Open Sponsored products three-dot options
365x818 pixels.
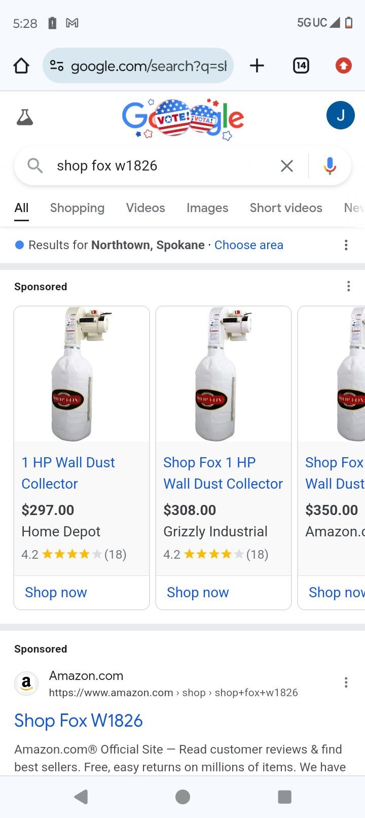click(348, 286)
